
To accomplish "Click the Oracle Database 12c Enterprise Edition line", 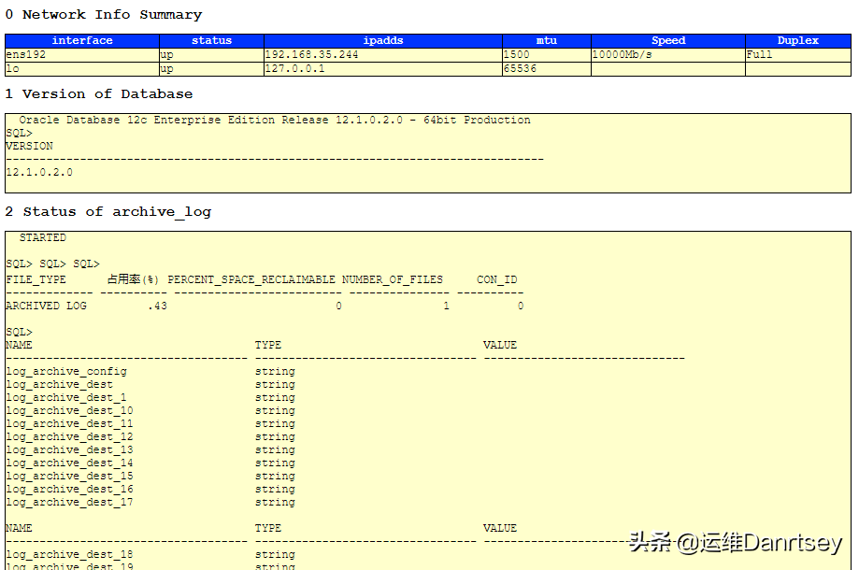I will (274, 121).
